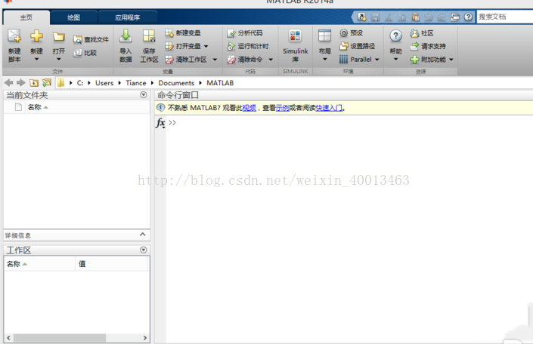
Task: Expand the 清除工作区 dropdown arrow
Action: pos(215,60)
